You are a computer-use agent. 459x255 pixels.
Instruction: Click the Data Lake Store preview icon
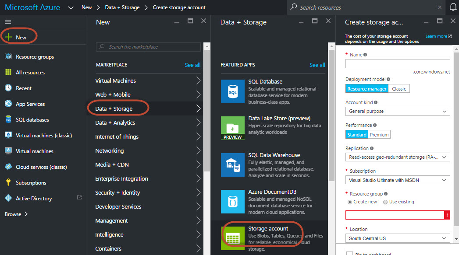pyautogui.click(x=233, y=128)
